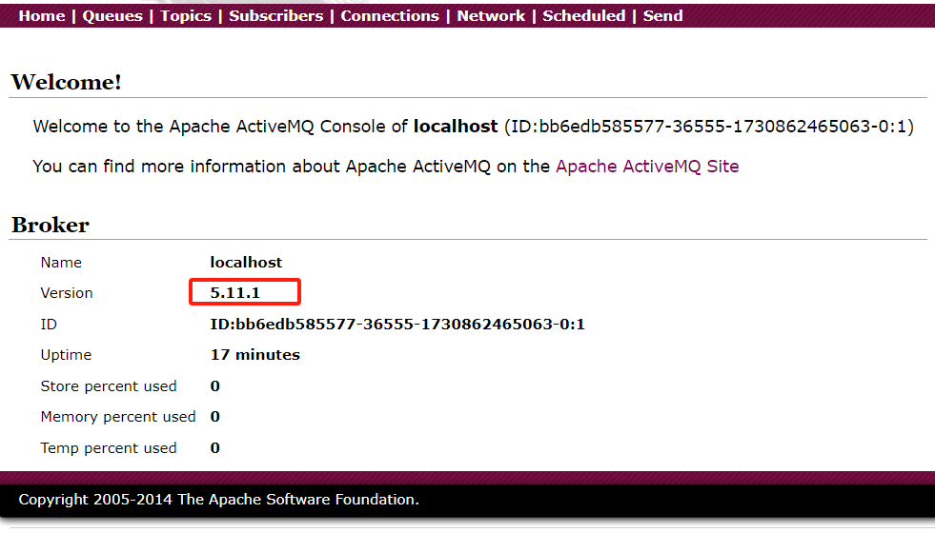
Task: Click the broker ID value in Broker table
Action: pyautogui.click(x=397, y=325)
